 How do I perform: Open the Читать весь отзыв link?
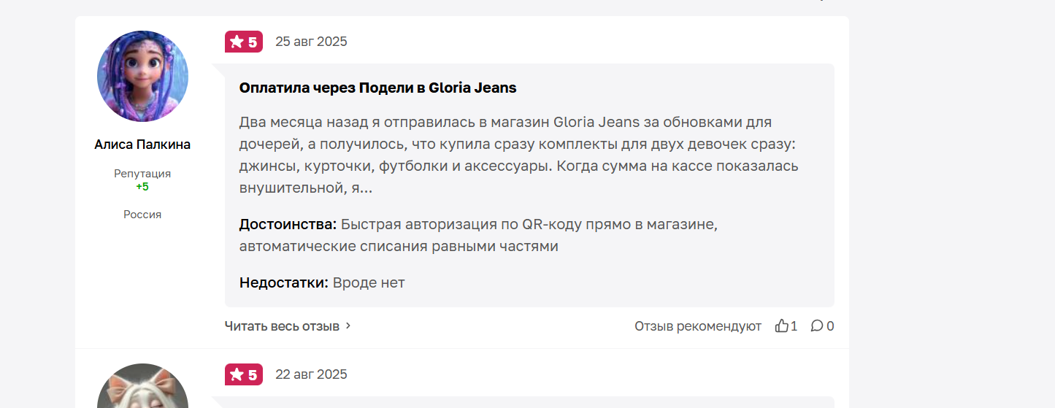tap(282, 326)
